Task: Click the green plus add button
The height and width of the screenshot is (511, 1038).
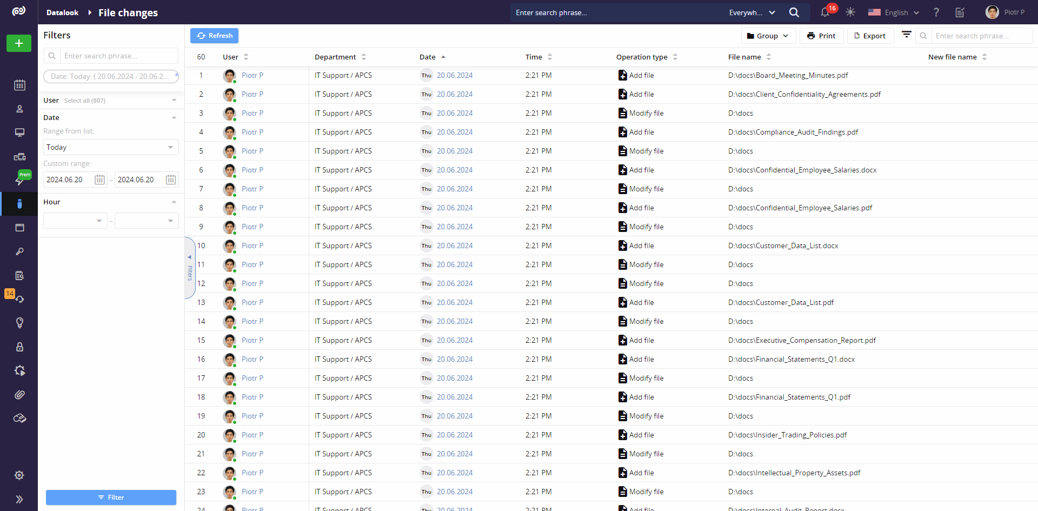Action: pos(19,43)
